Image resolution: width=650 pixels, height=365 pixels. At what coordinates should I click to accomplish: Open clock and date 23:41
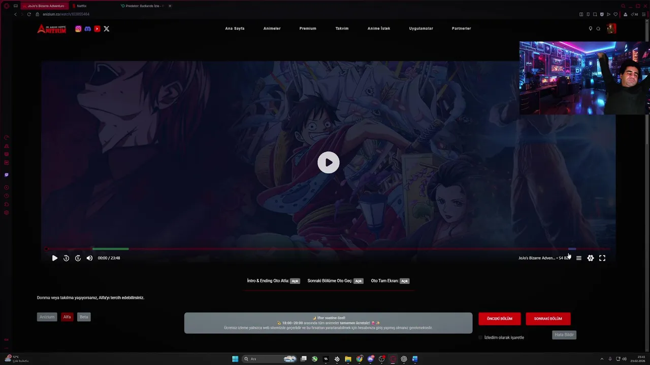tap(637, 359)
